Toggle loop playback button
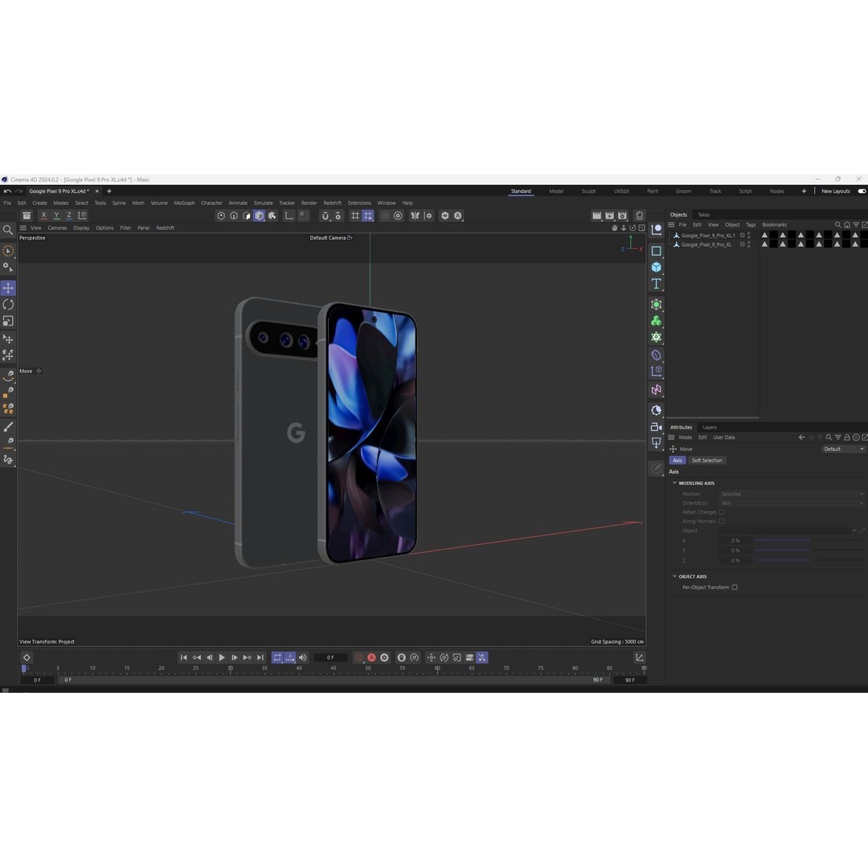The height and width of the screenshot is (868, 868). [277, 657]
